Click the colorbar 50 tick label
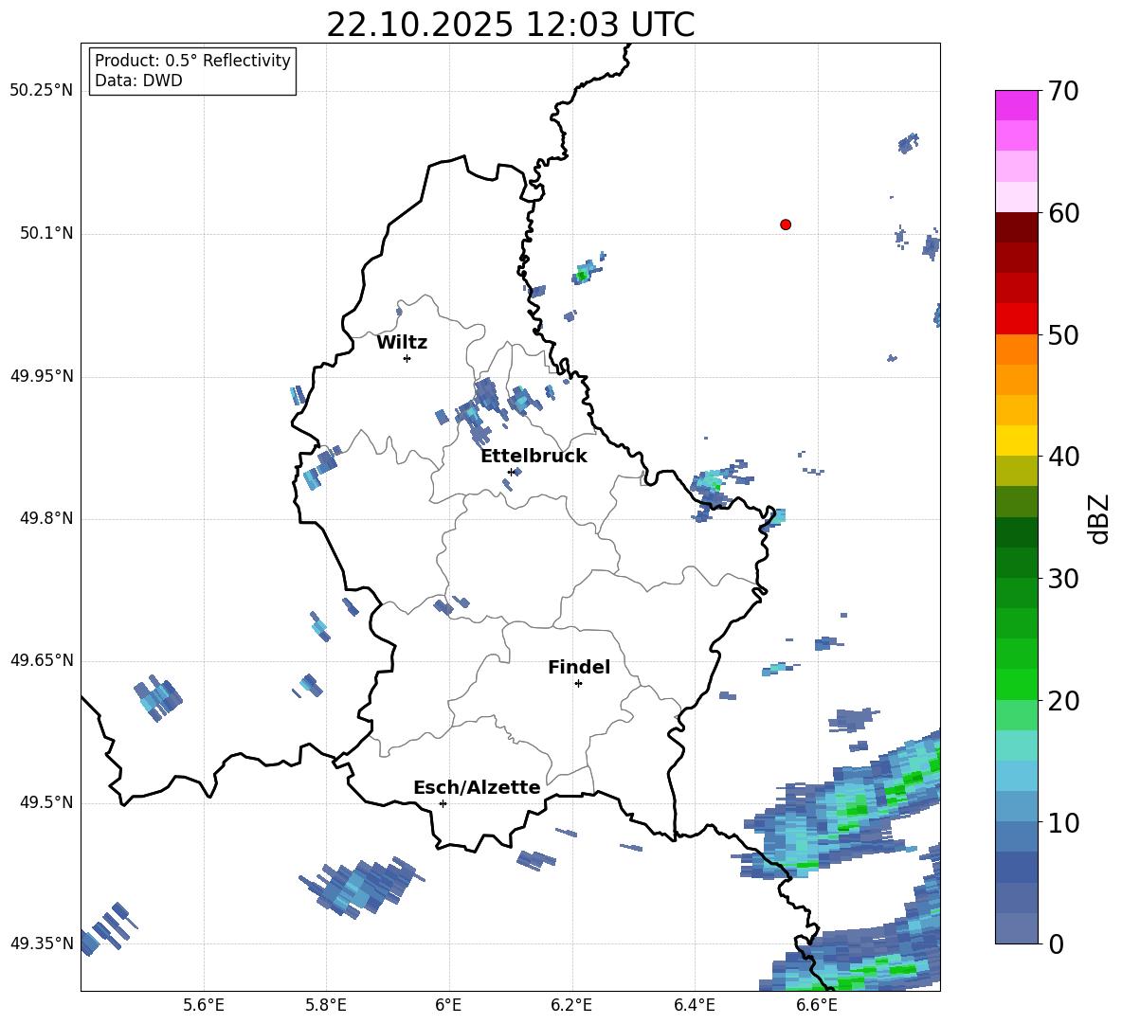This screenshot has height=1024, width=1122. (1063, 335)
